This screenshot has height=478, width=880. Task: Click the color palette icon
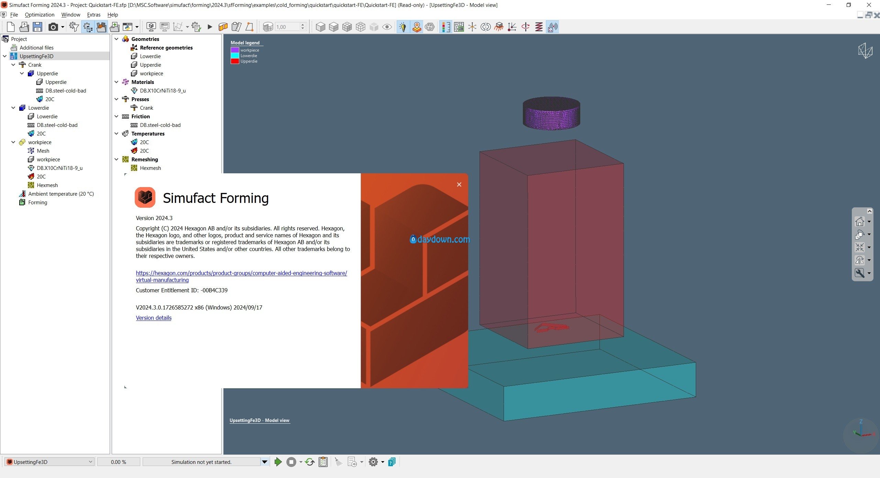pyautogui.click(x=430, y=27)
